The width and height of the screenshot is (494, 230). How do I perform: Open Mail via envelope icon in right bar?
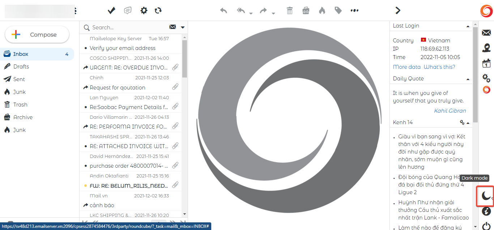[x=486, y=33]
